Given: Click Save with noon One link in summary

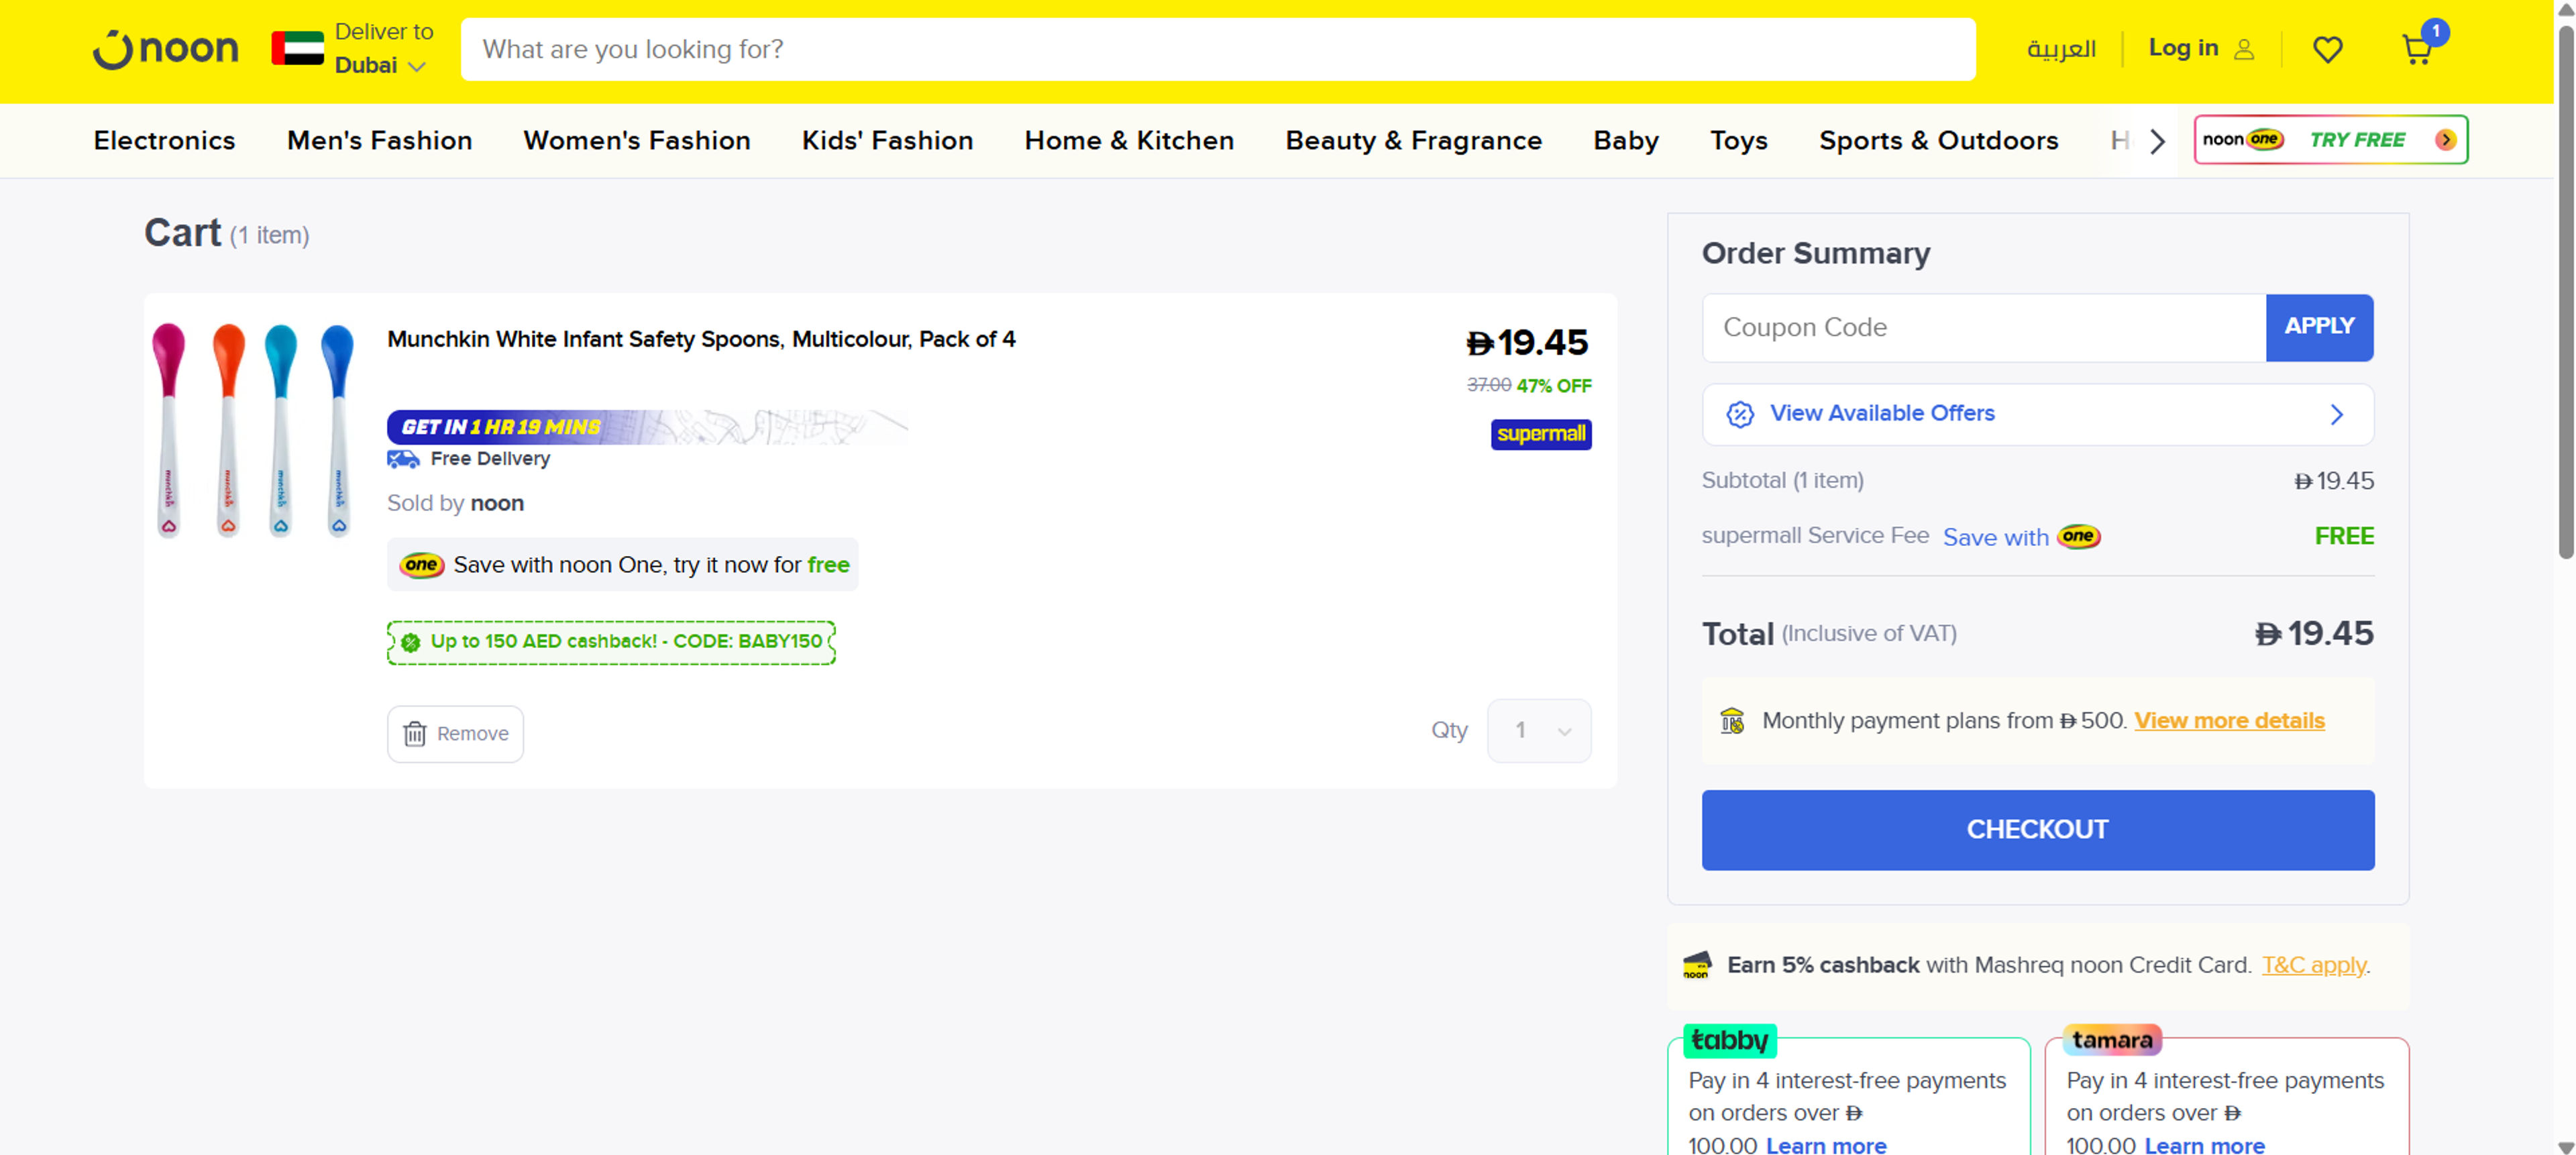Looking at the screenshot, I should [2021, 537].
